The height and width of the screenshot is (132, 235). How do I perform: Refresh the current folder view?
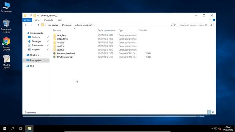coord(175,25)
